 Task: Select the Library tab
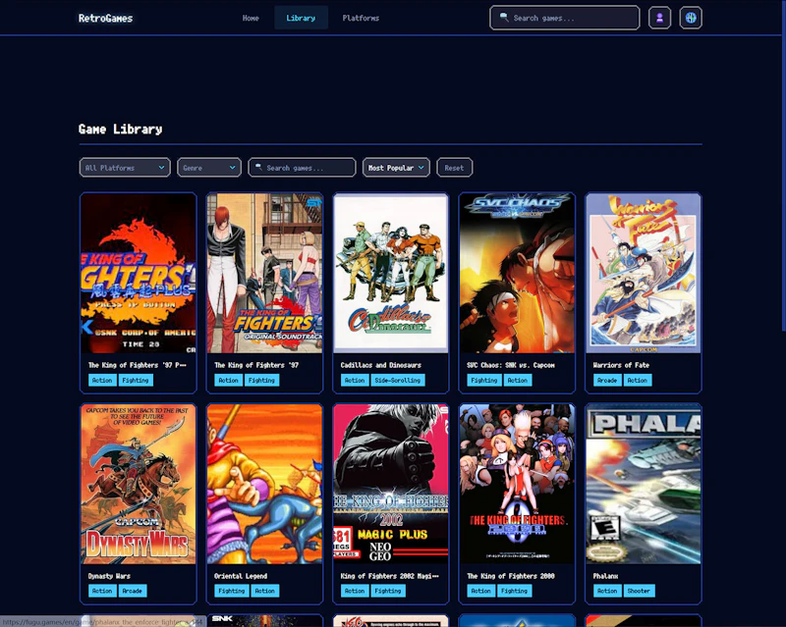click(301, 18)
